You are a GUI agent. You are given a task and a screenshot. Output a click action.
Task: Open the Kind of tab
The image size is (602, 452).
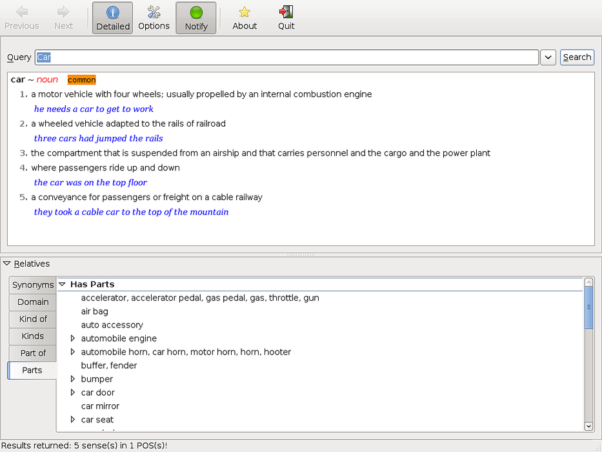33,319
